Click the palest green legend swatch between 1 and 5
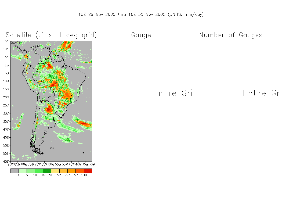The width and height of the screenshot is (282, 215). (x=23, y=171)
